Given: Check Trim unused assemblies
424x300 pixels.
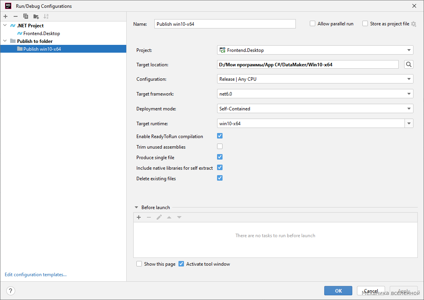Looking at the screenshot, I should point(220,146).
